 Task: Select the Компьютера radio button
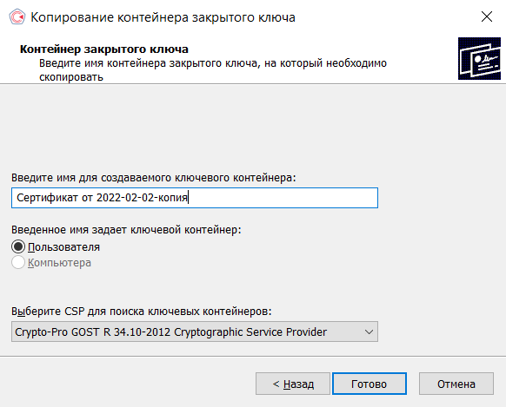pos(18,262)
